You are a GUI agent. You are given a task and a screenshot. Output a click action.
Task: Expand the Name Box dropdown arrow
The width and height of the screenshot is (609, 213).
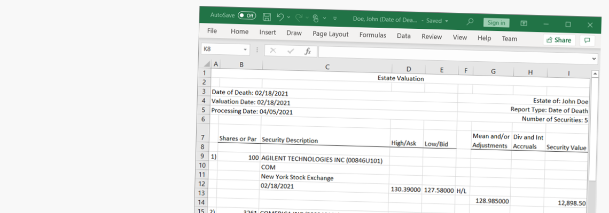[245, 50]
